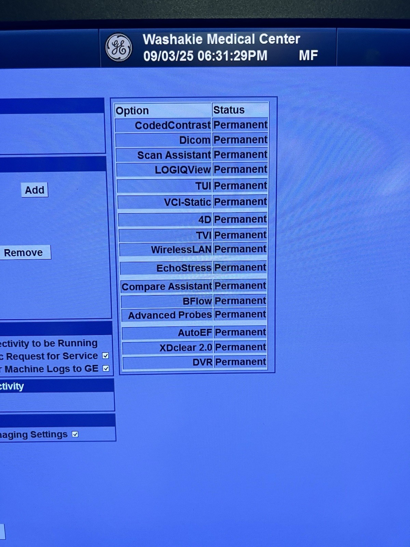Select the XDclear 2.0 option row
Viewport: 410px width, 547px height.
(195, 347)
